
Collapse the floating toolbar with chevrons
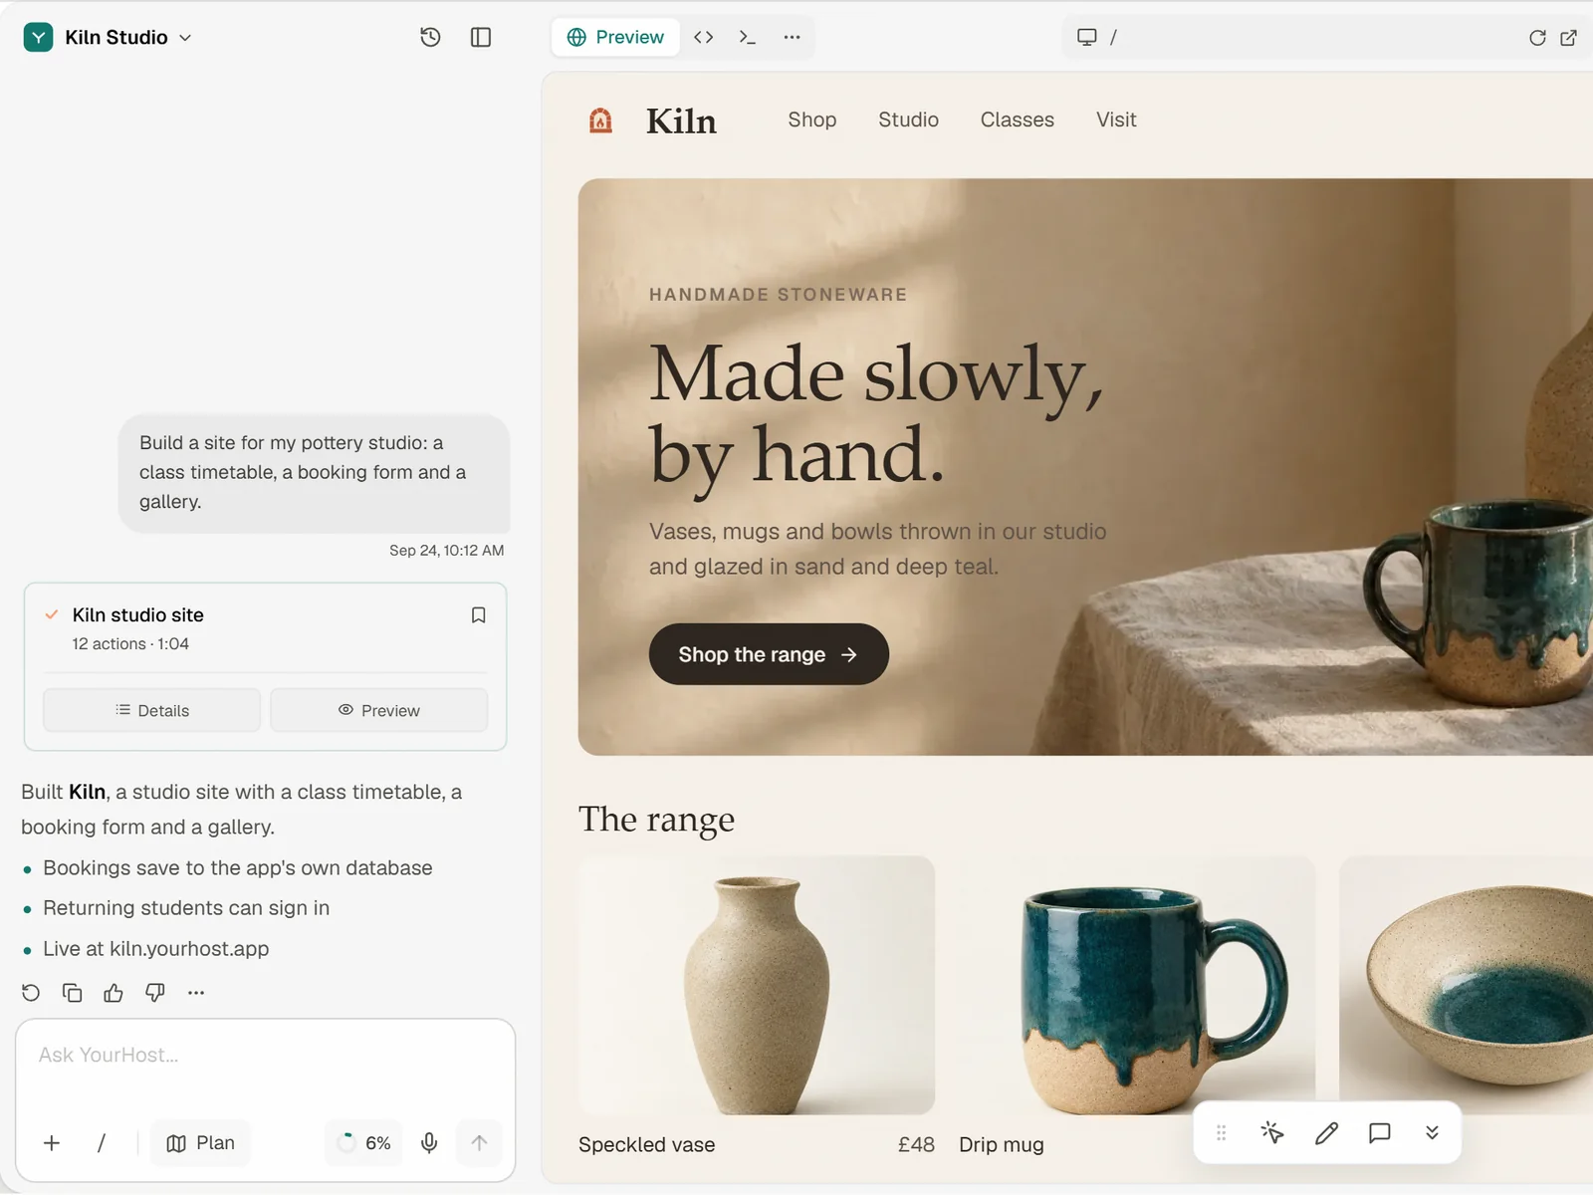tap(1432, 1133)
